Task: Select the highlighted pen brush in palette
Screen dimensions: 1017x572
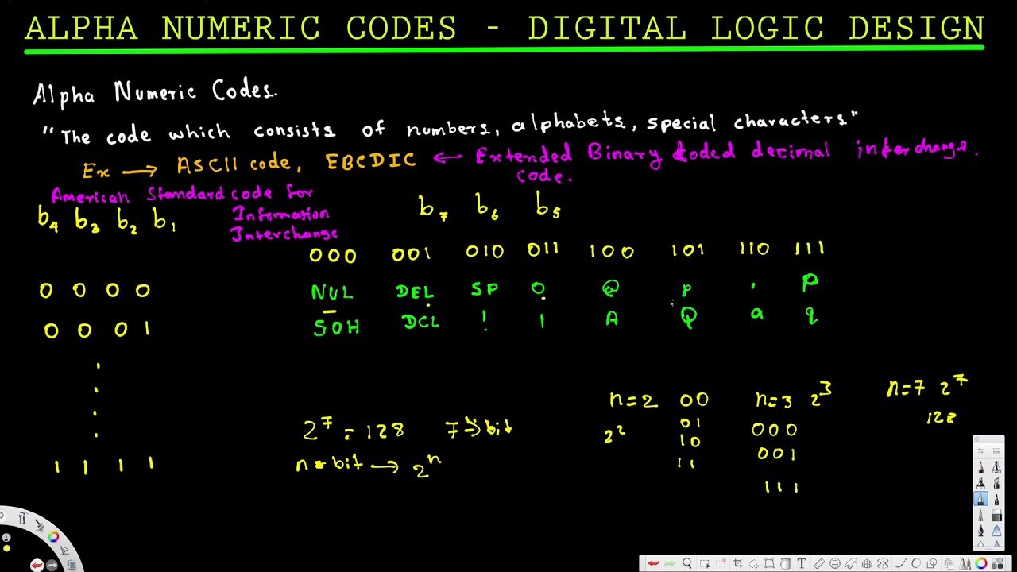Action: 980,498
